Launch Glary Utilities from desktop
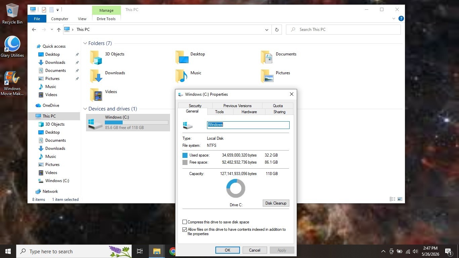459x258 pixels. (x=12, y=47)
